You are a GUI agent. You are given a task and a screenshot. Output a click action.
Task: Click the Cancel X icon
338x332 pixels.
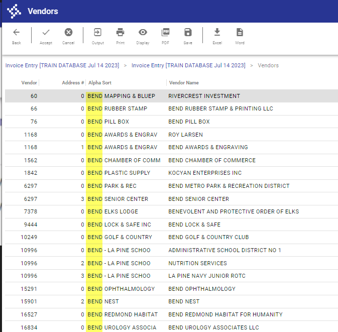68,32
